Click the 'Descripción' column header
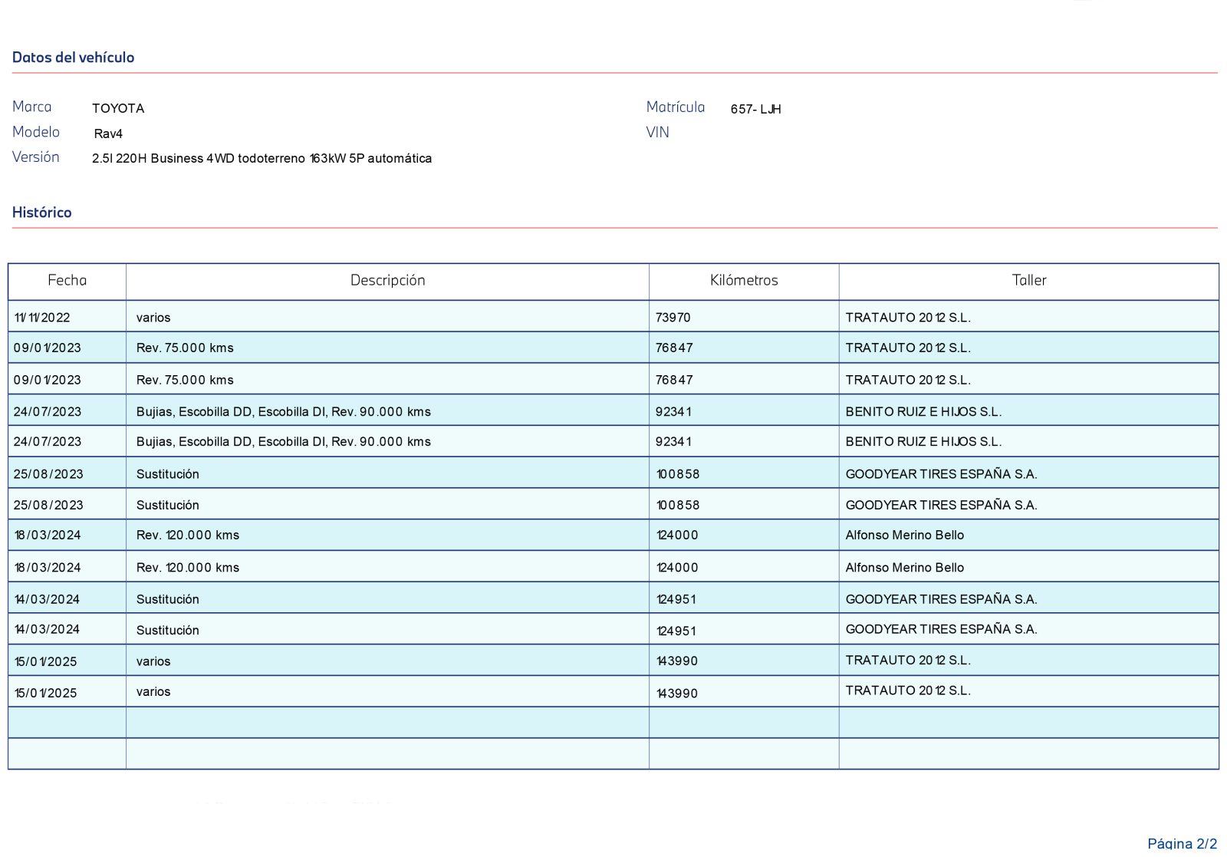The image size is (1227, 857). 387,281
